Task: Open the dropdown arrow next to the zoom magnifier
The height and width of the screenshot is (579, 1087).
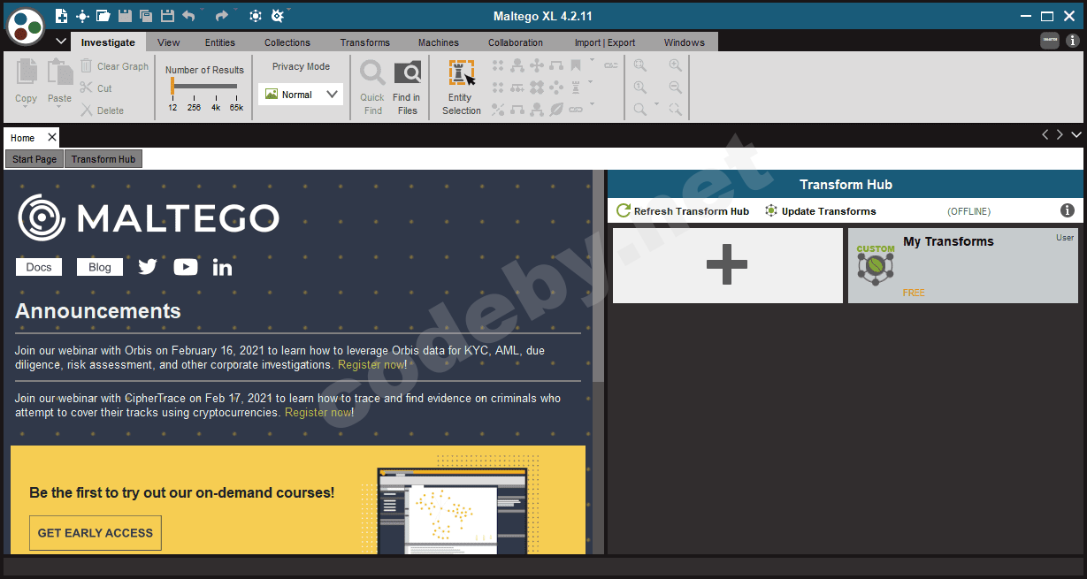Action: pyautogui.click(x=656, y=104)
